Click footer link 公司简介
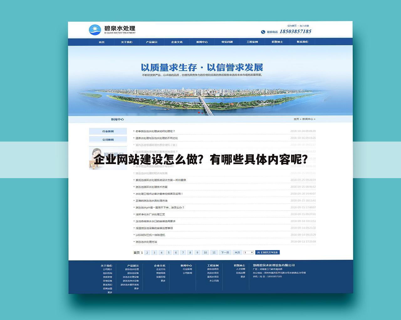401x320 pixels. pyautogui.click(x=107, y=269)
